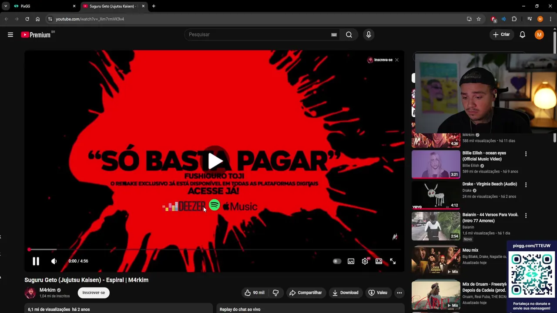Bookmark this page with star icon
The width and height of the screenshot is (557, 313).
point(479,19)
